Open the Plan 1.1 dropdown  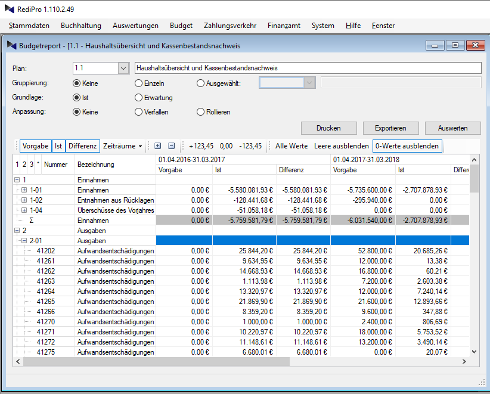coord(123,69)
